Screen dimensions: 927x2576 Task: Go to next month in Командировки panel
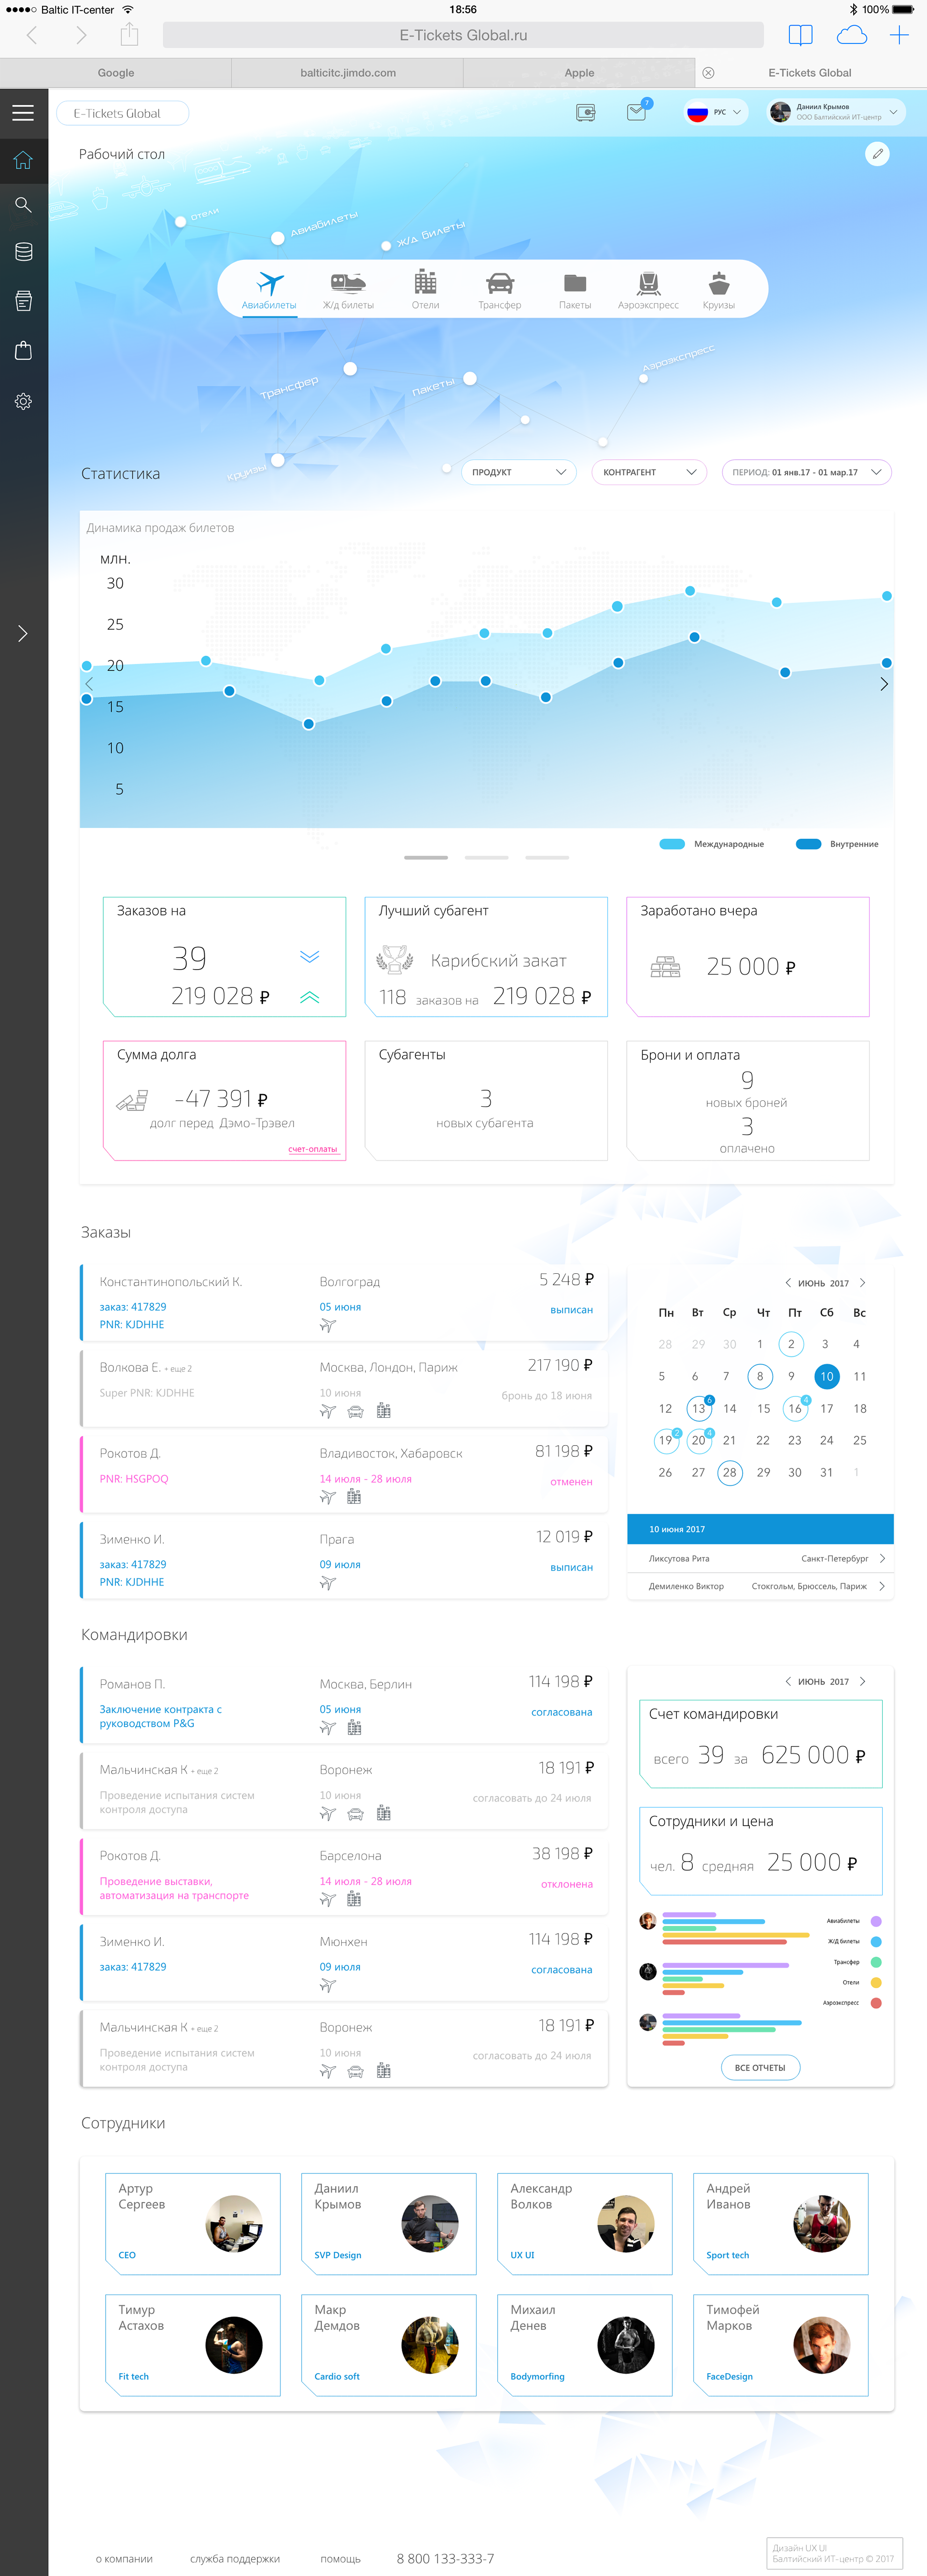tap(863, 1682)
